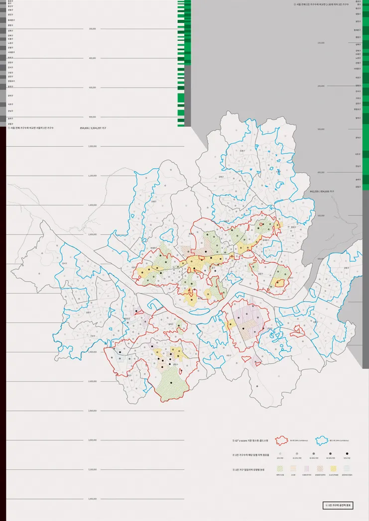Select the legend dot above 30-40% 미만
This screenshot has height=521, width=369.
tap(314, 453)
